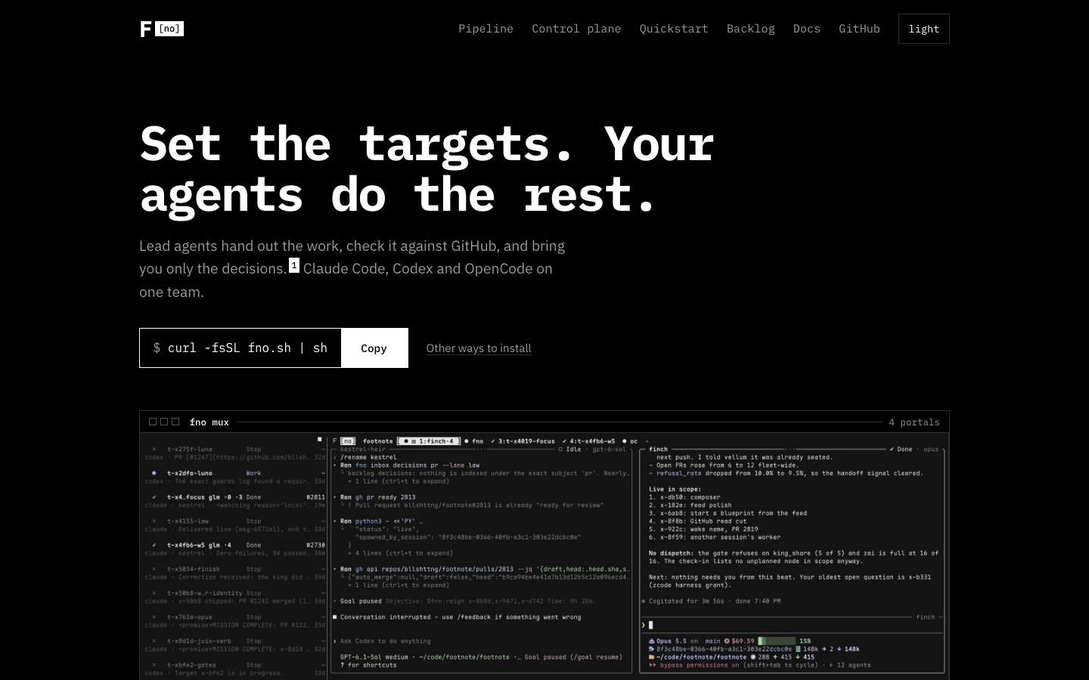Go to the Control plane section
This screenshot has height=680, width=1089.
pos(576,29)
